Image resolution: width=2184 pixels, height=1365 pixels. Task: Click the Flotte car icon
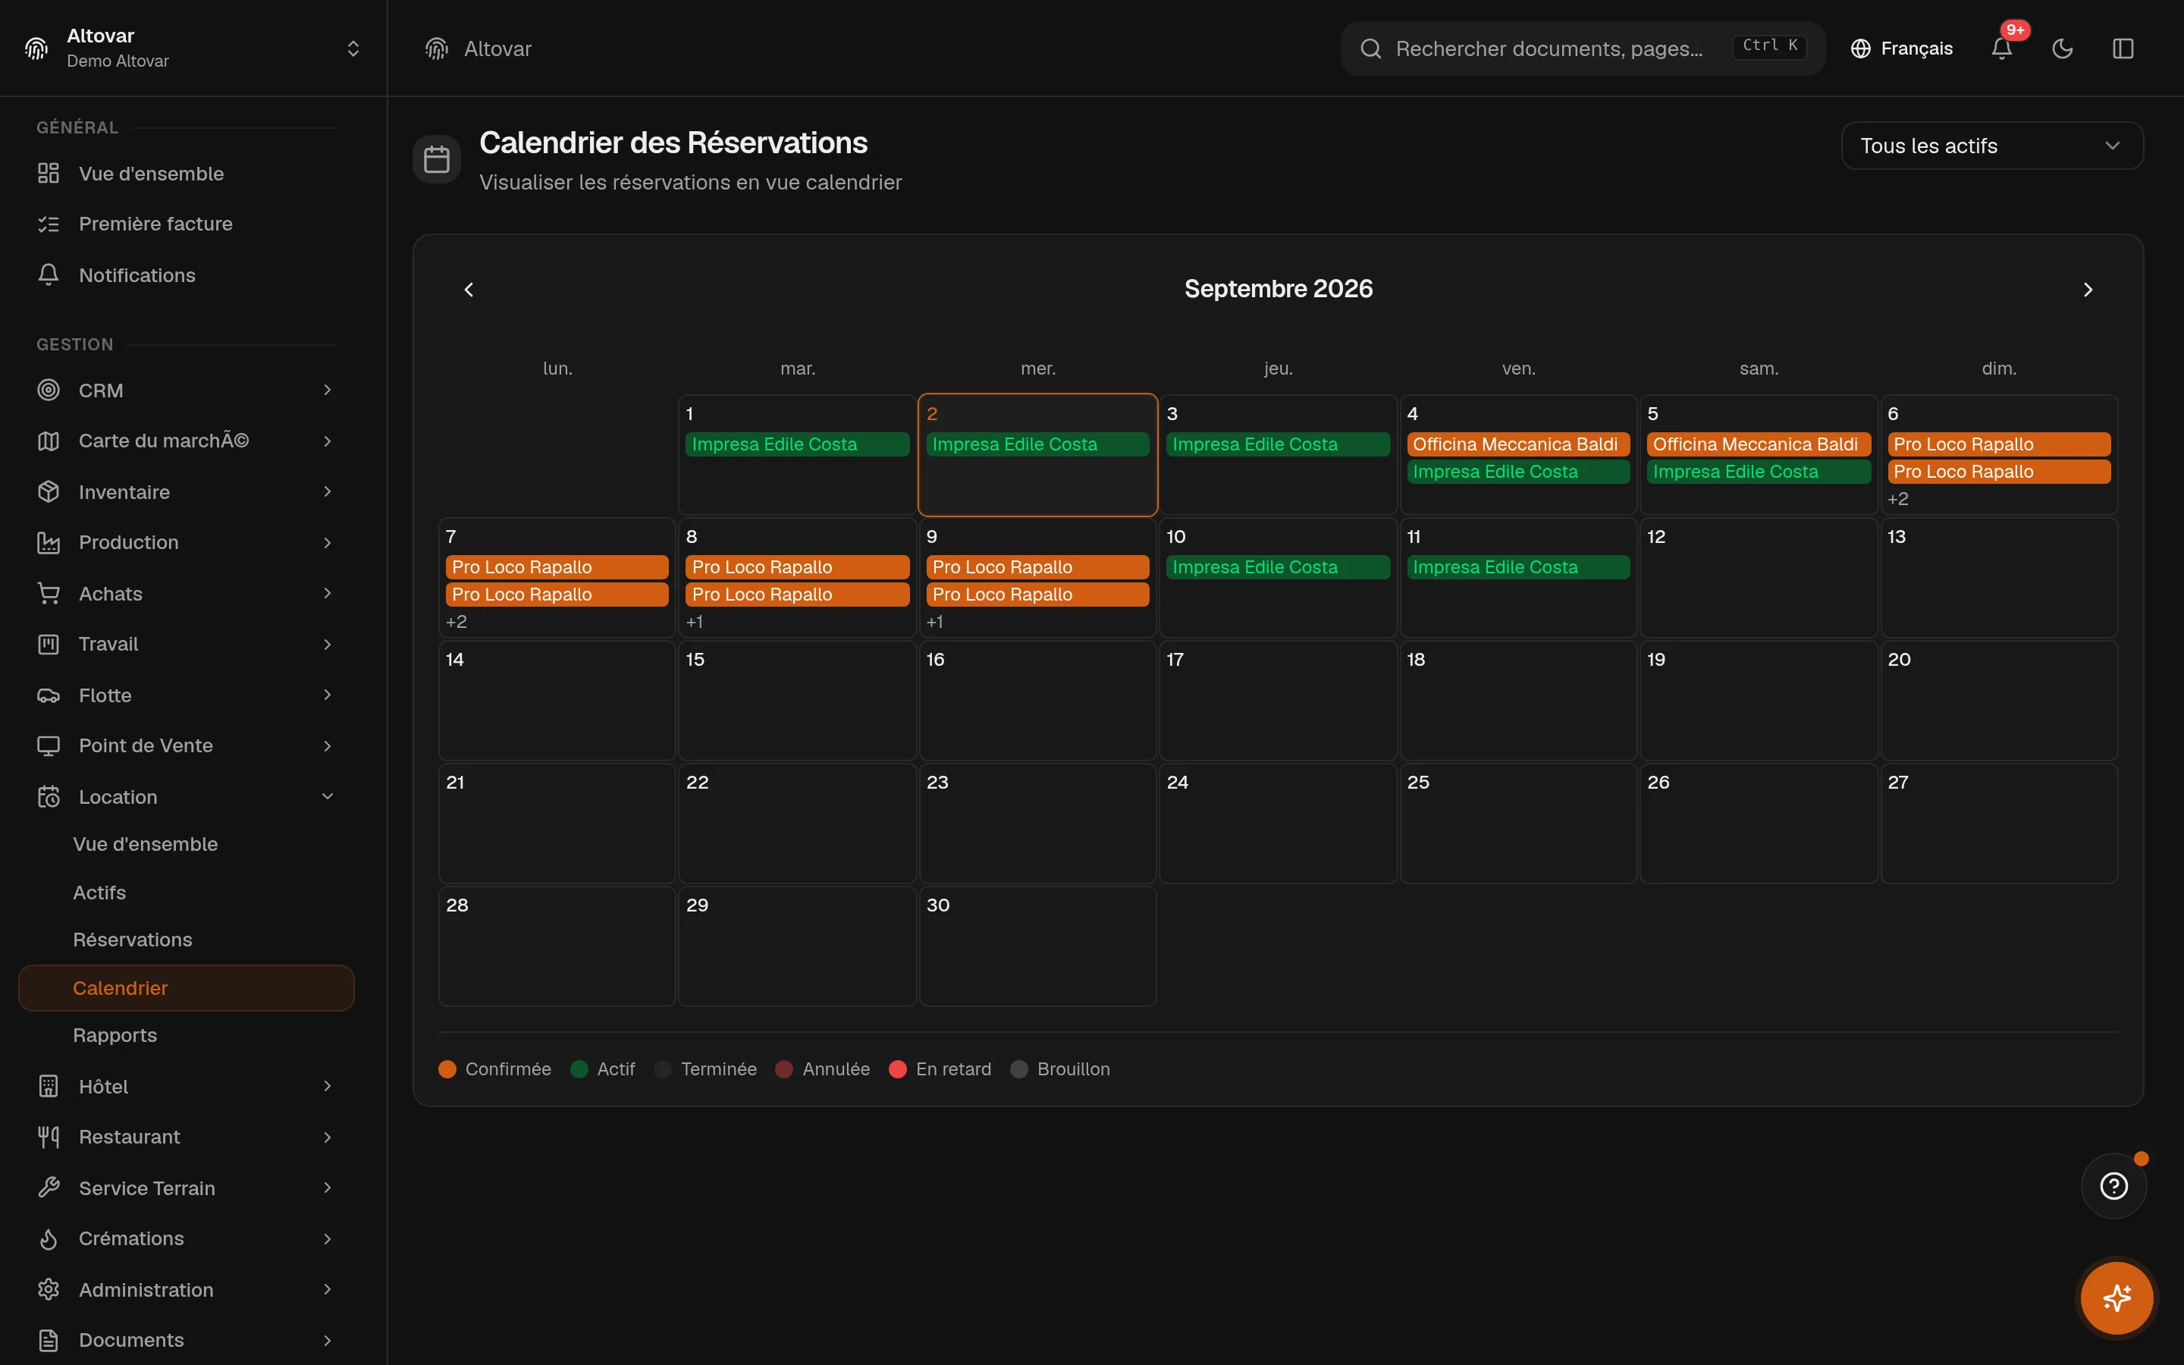[x=49, y=695]
